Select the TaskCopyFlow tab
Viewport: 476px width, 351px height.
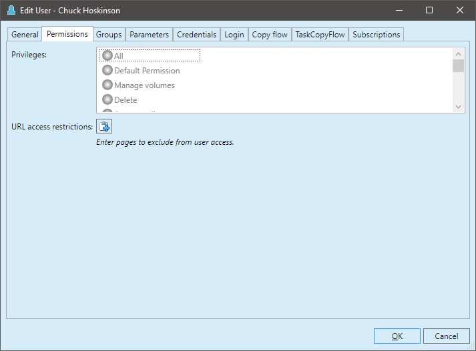[x=320, y=35]
